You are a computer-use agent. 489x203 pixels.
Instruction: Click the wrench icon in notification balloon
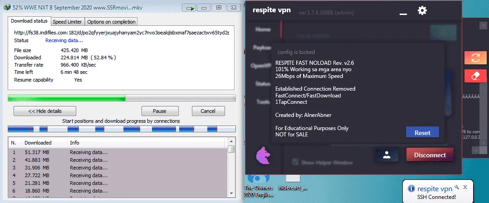[x=457, y=187]
